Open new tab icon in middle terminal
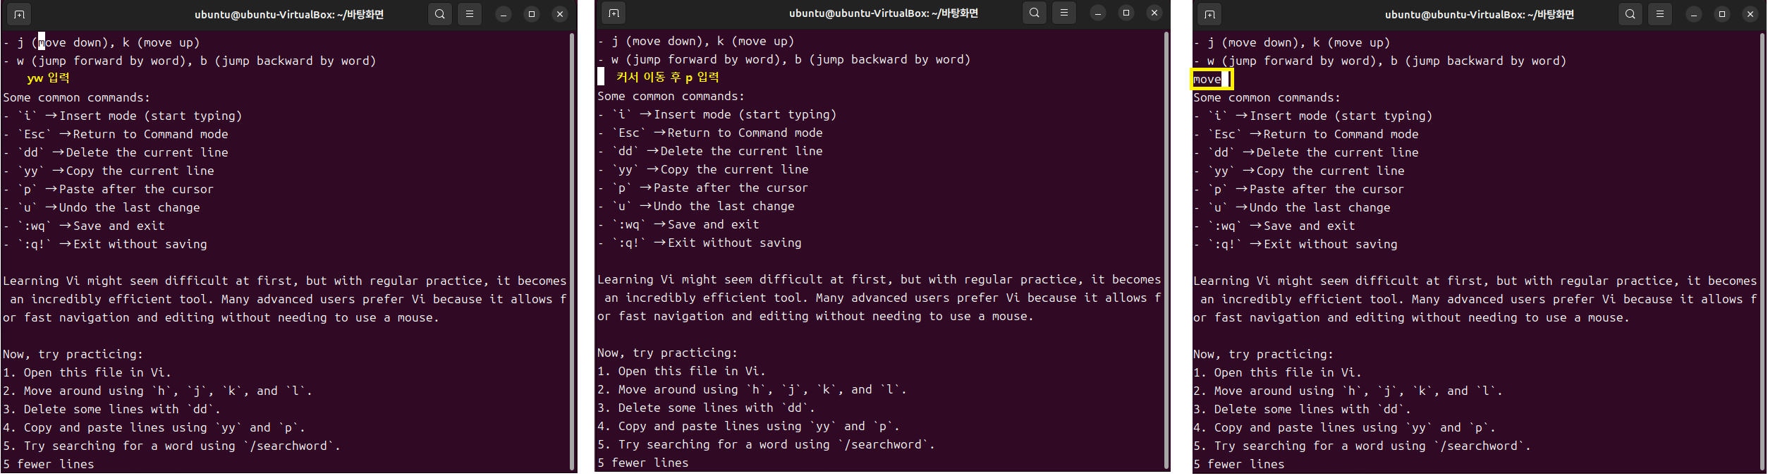This screenshot has width=1768, height=476. pos(614,13)
